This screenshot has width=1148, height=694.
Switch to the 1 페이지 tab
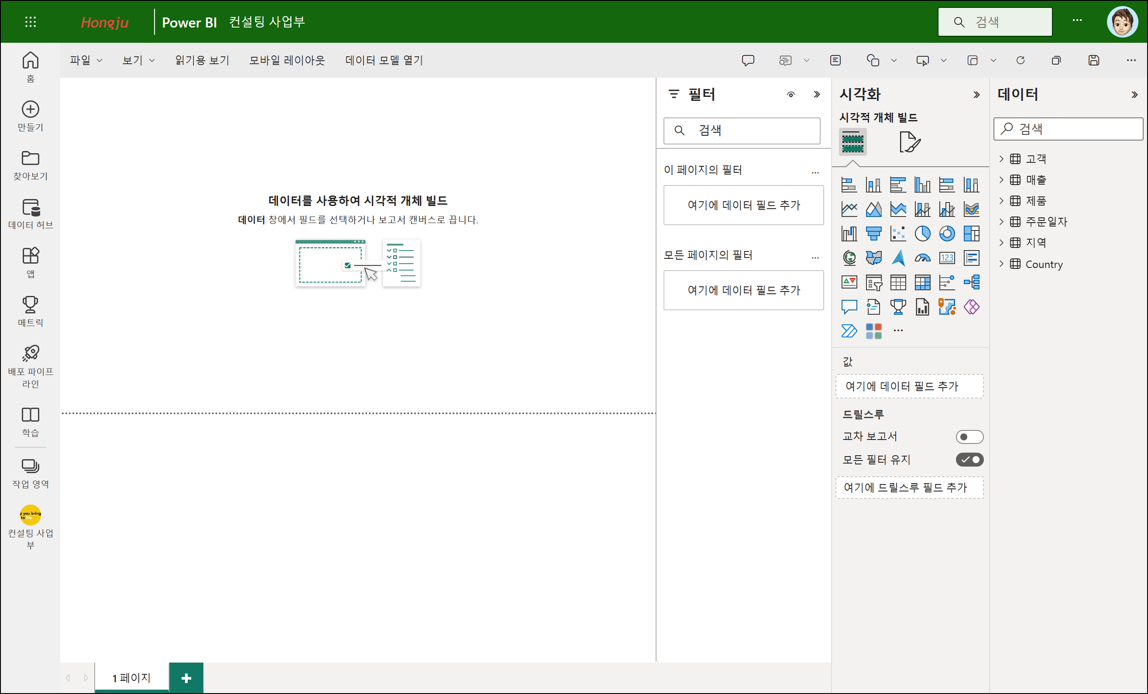coord(131,678)
